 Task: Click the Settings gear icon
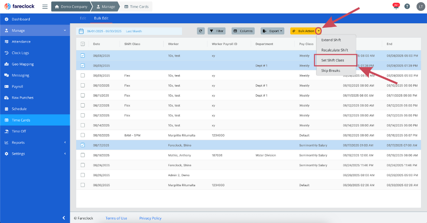[6, 154]
